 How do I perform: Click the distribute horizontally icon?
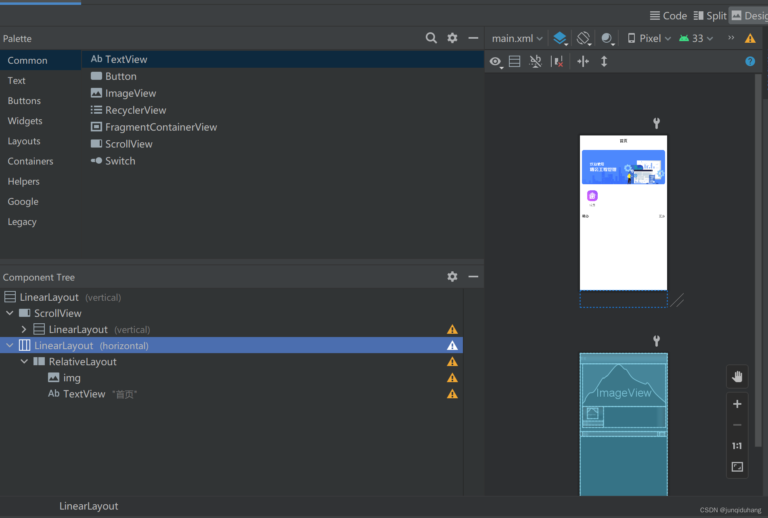point(583,61)
